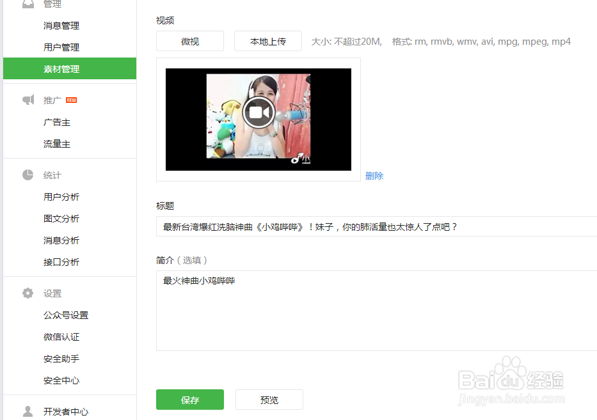Image resolution: width=597 pixels, height=420 pixels.
Task: Click the 保存 save button
Action: pos(189,399)
